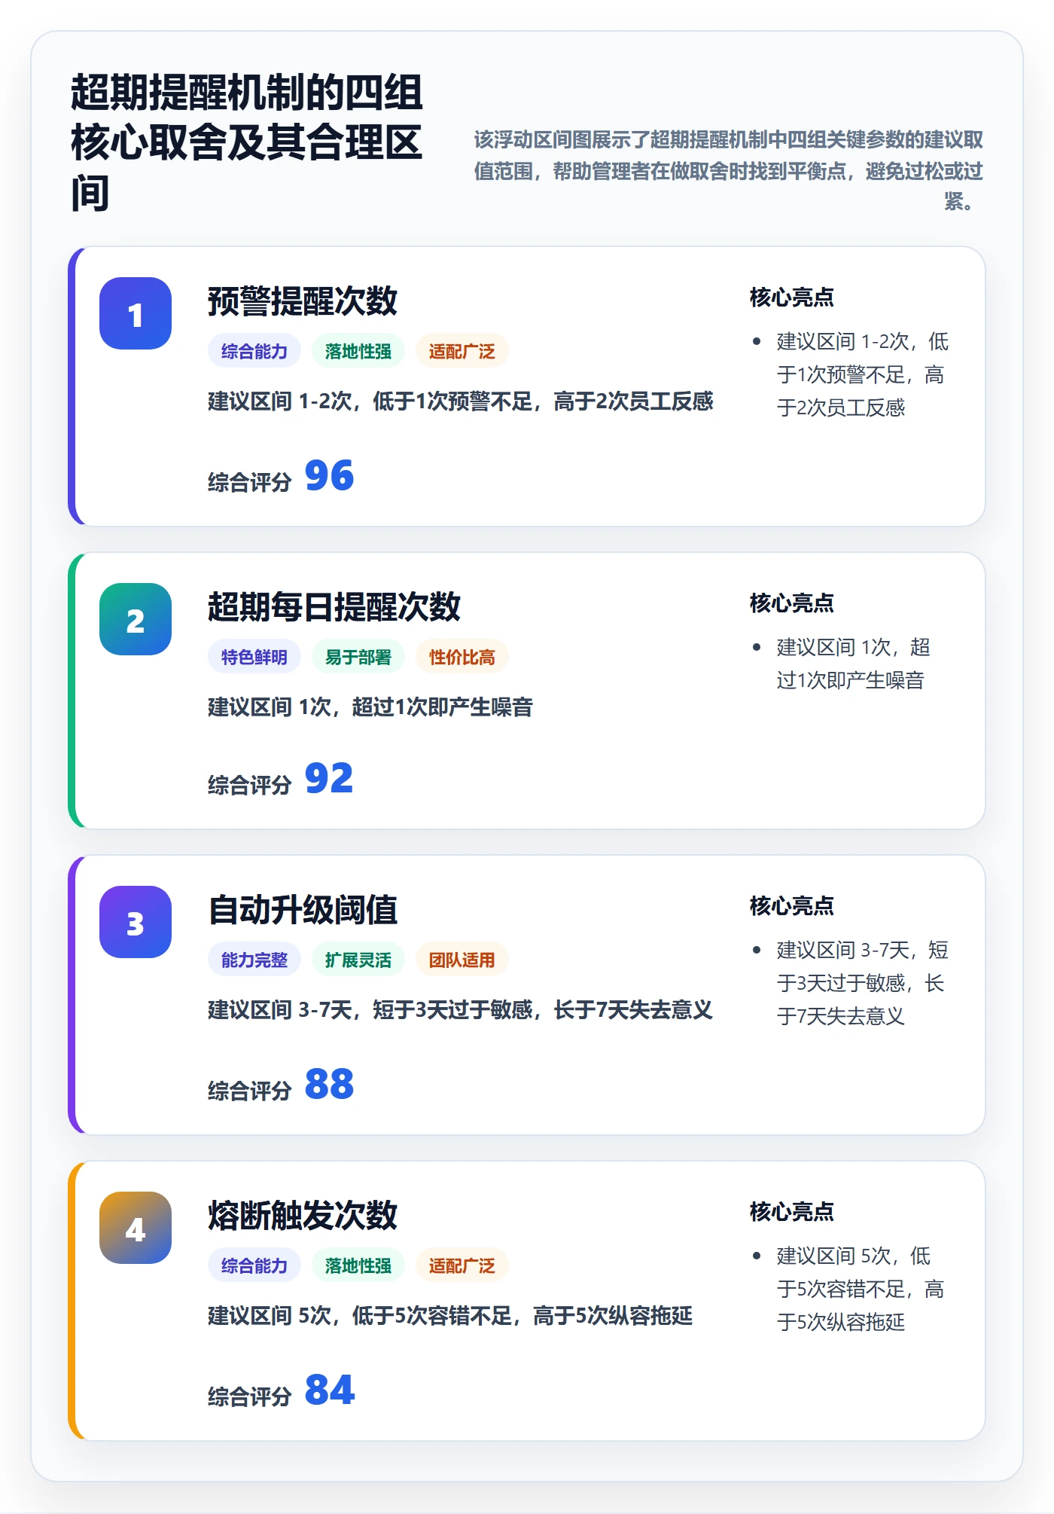Click the 特色鲜明 tag
1054x1514 pixels.
point(254,657)
